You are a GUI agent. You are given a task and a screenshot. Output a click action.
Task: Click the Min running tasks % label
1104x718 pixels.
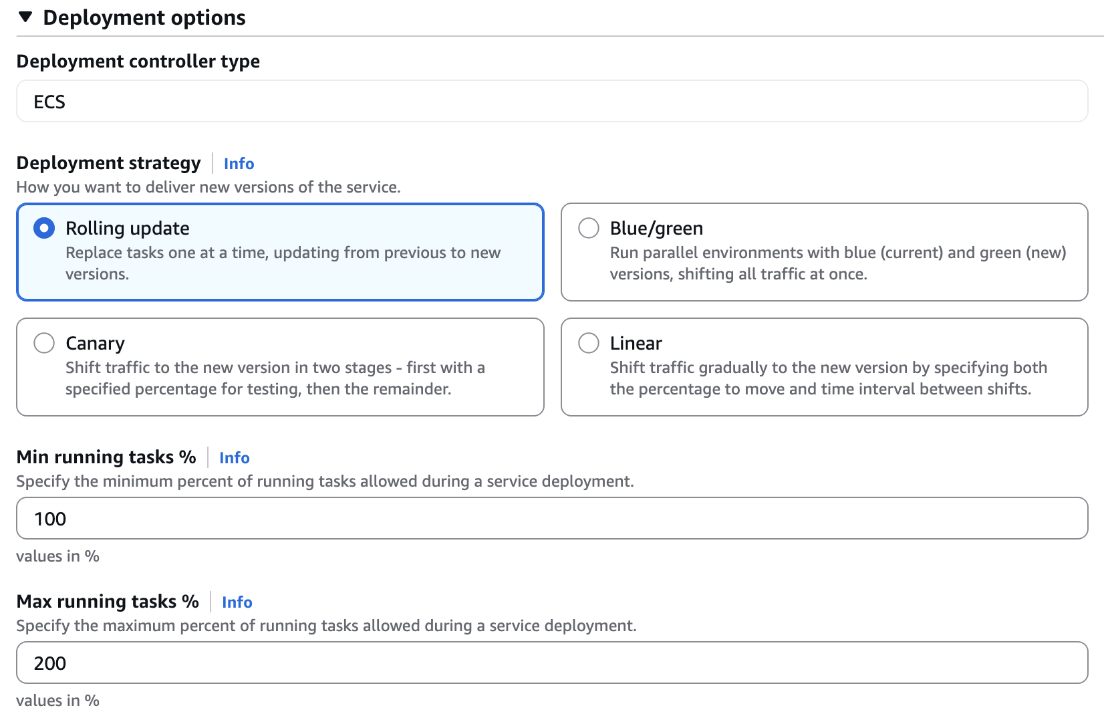[x=106, y=457]
